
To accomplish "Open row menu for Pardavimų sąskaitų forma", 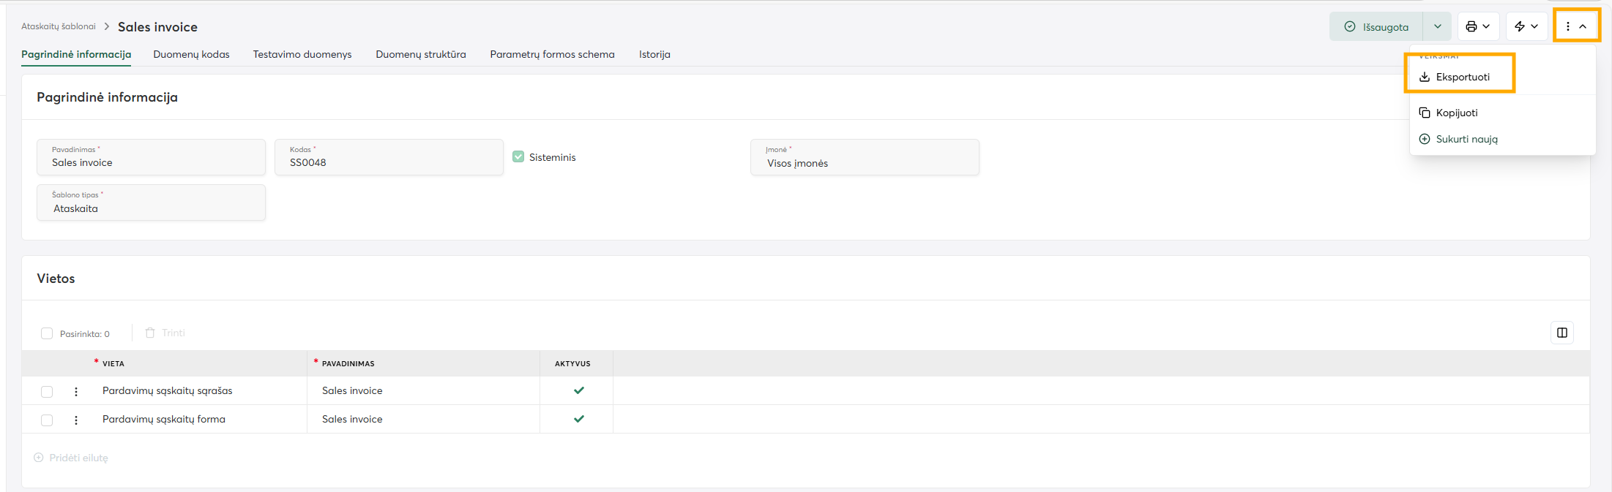I will [x=76, y=420].
